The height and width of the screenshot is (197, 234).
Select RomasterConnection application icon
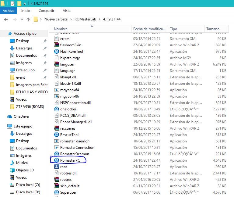pyautogui.click(x=56, y=148)
